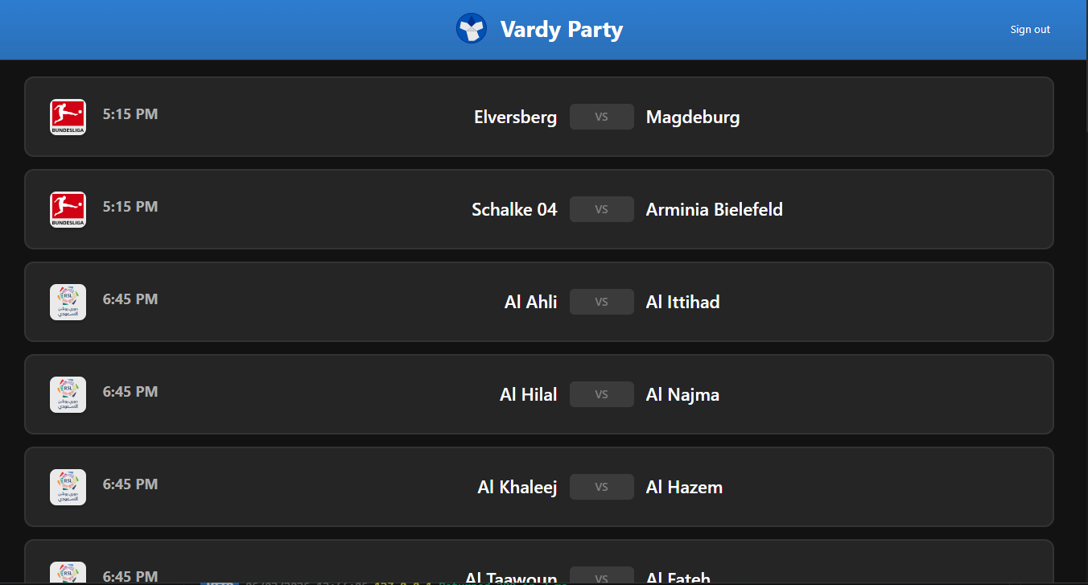The width and height of the screenshot is (1088, 585).
Task: Click Bundesliga icon beside Schalke 04 match
Action: point(68,209)
